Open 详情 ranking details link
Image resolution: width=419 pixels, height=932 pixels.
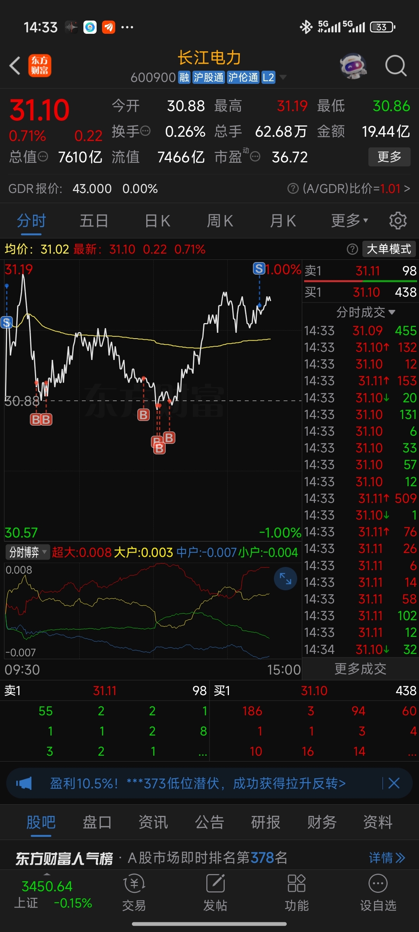[387, 857]
